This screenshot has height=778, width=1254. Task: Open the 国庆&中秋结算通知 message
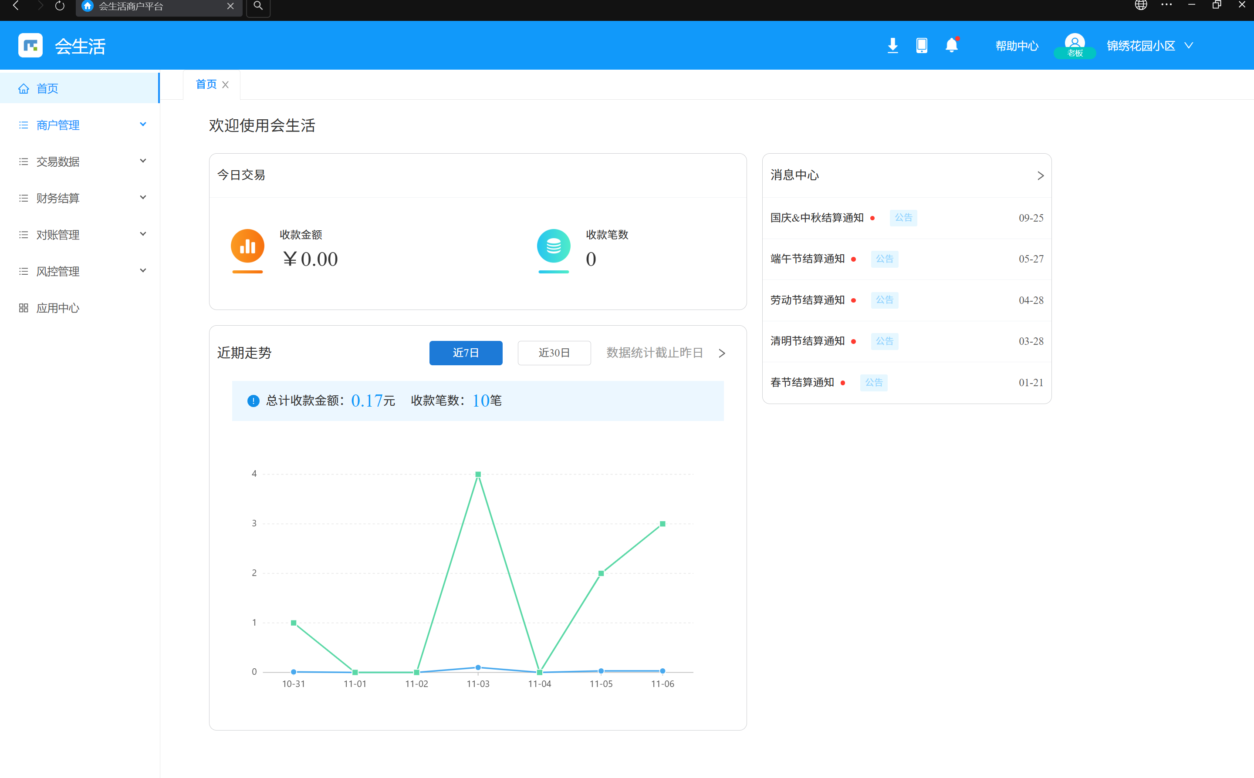pyautogui.click(x=906, y=218)
